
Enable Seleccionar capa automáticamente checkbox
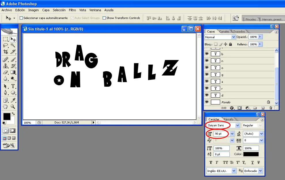(21, 18)
